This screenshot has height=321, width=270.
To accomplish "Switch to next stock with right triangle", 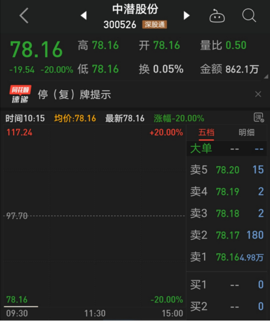I will coord(187,15).
